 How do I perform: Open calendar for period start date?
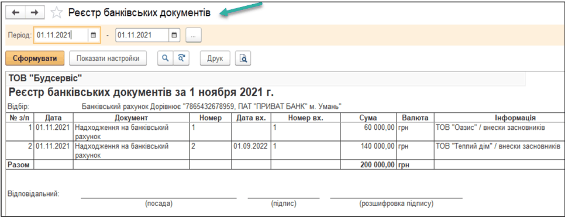click(94, 35)
